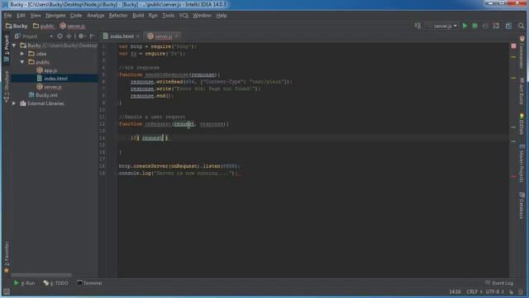
Task: Collapse the public folder
Action: tap(22, 62)
